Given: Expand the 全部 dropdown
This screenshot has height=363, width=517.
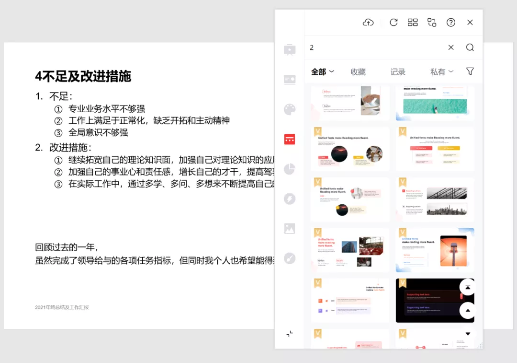Looking at the screenshot, I should 322,71.
